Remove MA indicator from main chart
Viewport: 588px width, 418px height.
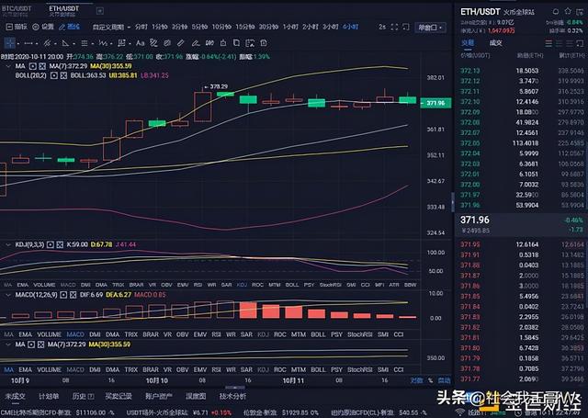tap(42, 66)
